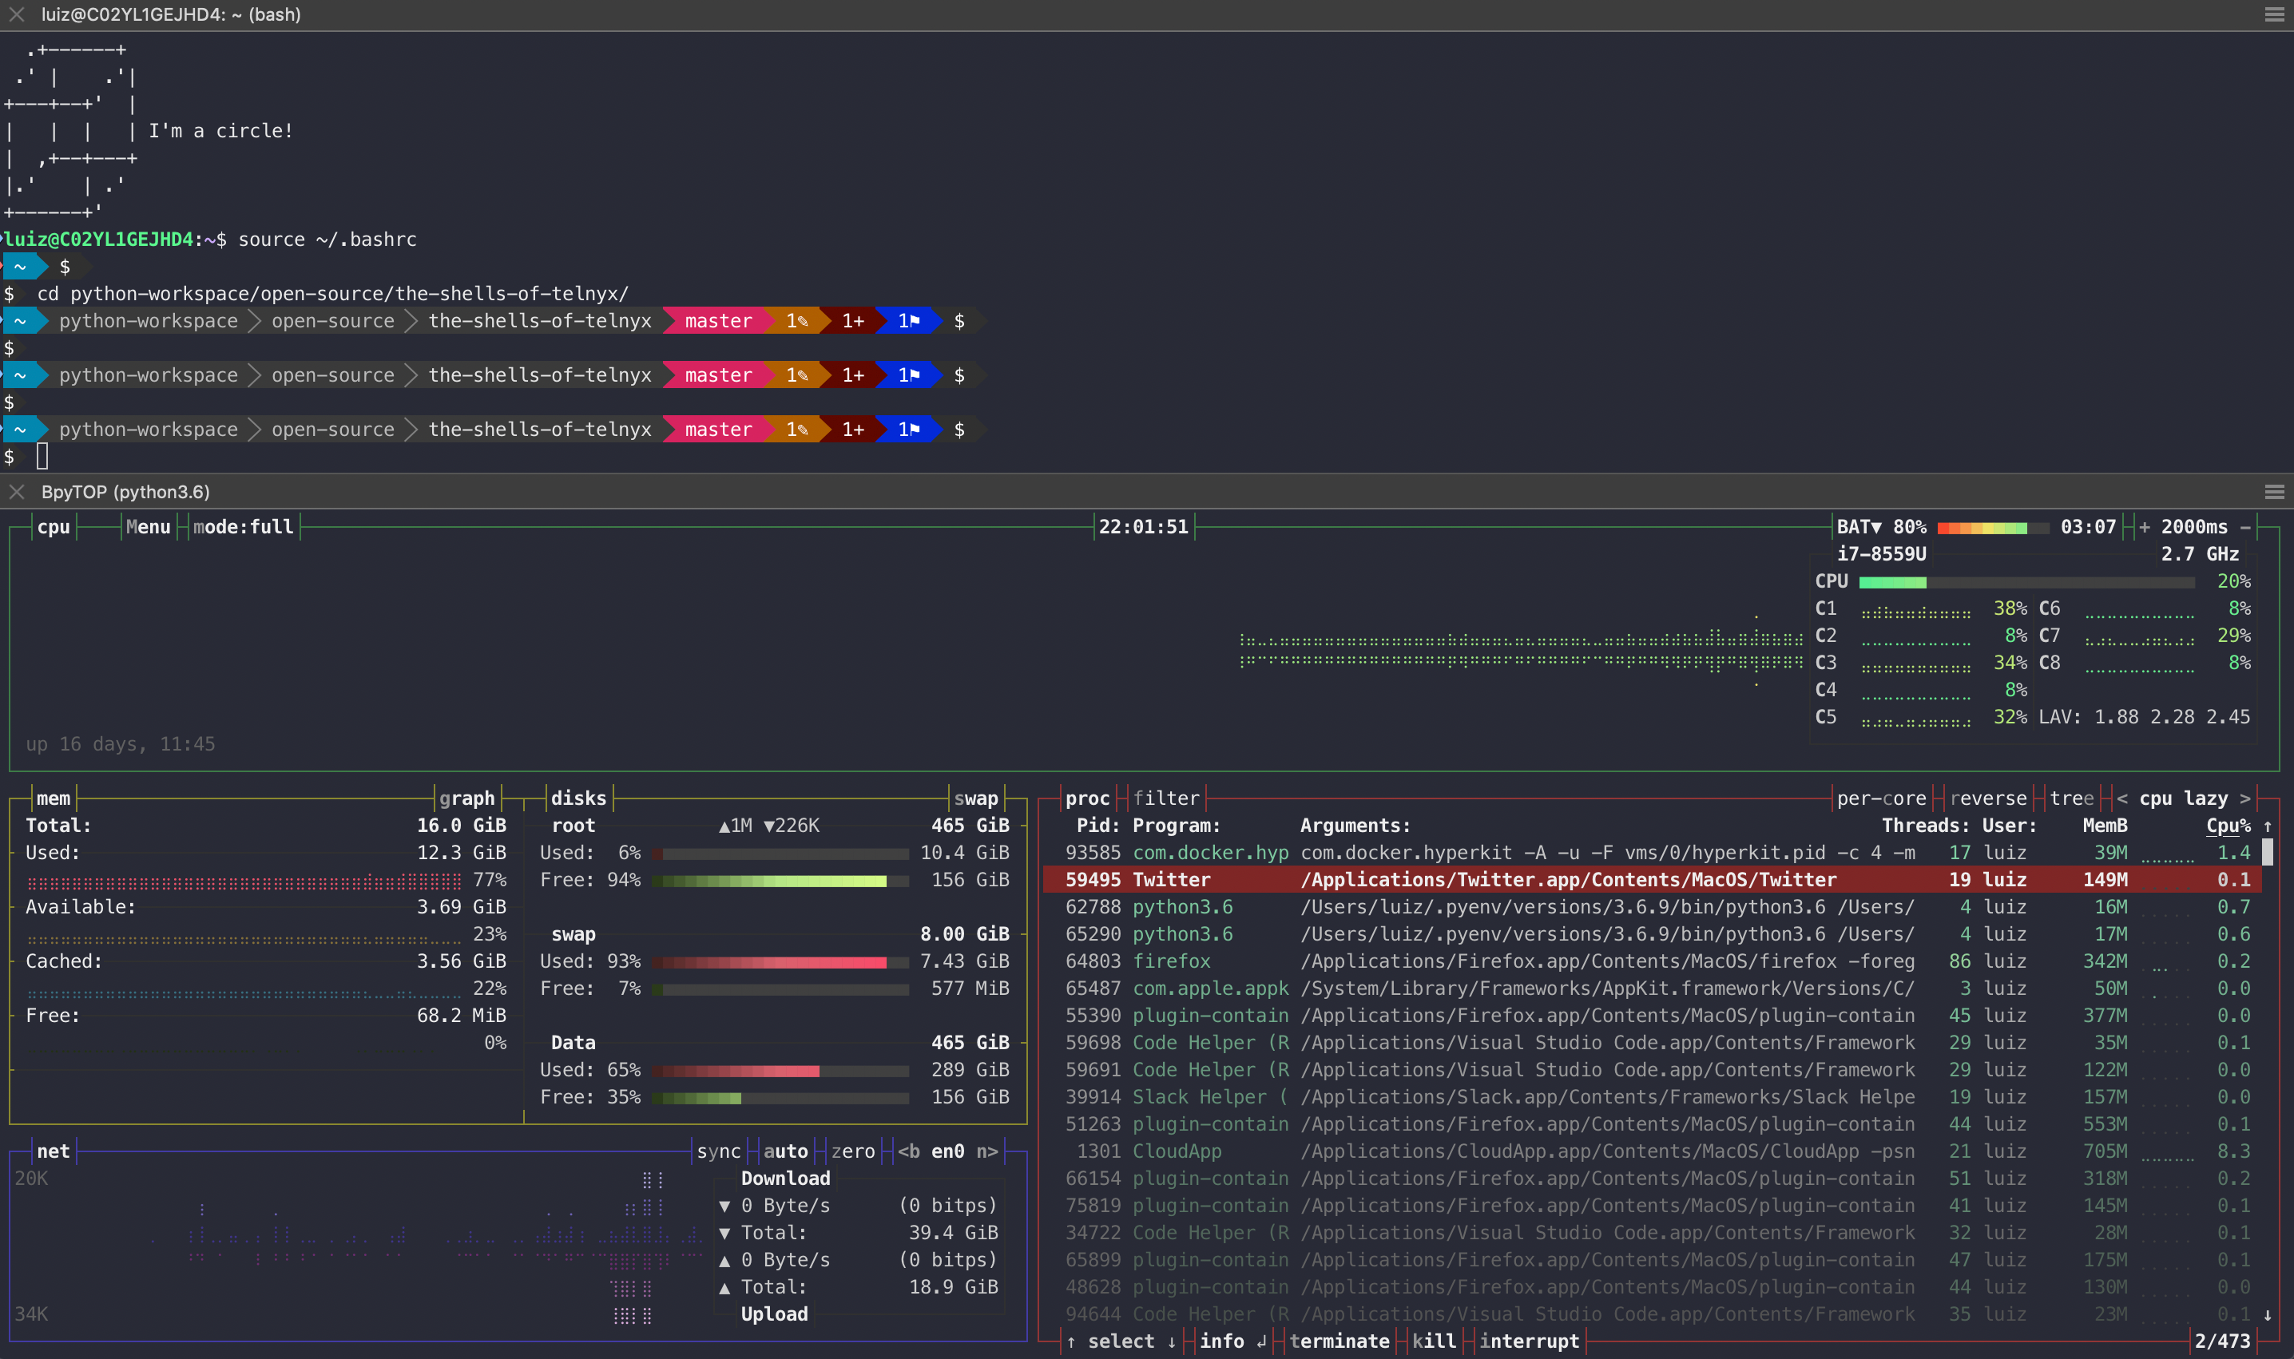Click the minus to decrease update interval
This screenshot has height=1359, width=2294.
coord(2245,526)
